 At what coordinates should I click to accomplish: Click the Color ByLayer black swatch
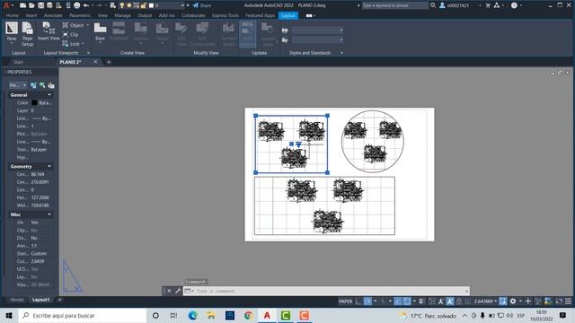34,103
